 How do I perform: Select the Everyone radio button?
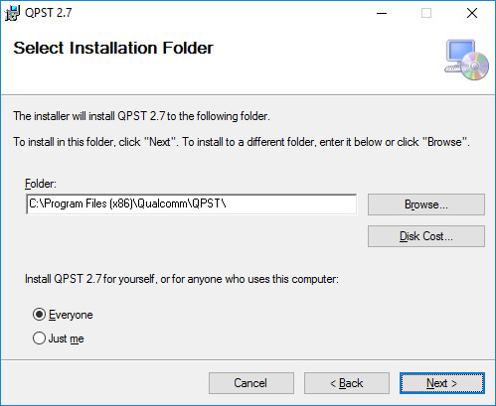[39, 315]
